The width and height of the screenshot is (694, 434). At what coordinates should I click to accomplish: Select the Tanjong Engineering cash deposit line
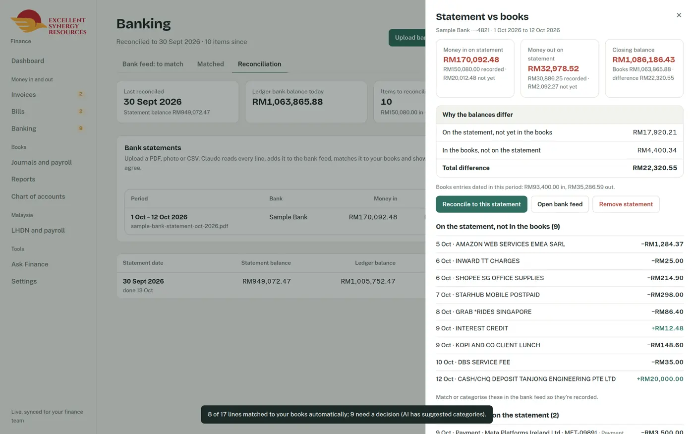click(x=560, y=379)
